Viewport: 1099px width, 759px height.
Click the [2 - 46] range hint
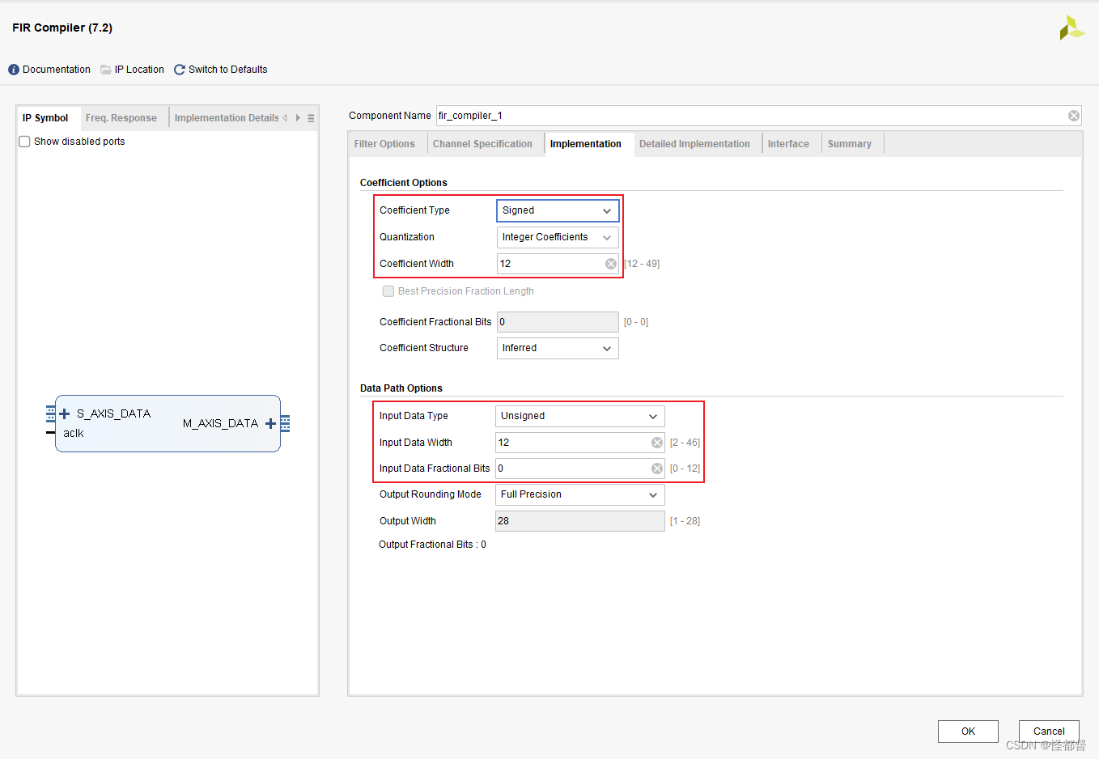[685, 443]
